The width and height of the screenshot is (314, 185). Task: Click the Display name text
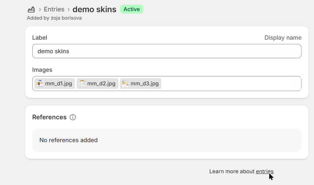click(x=283, y=38)
